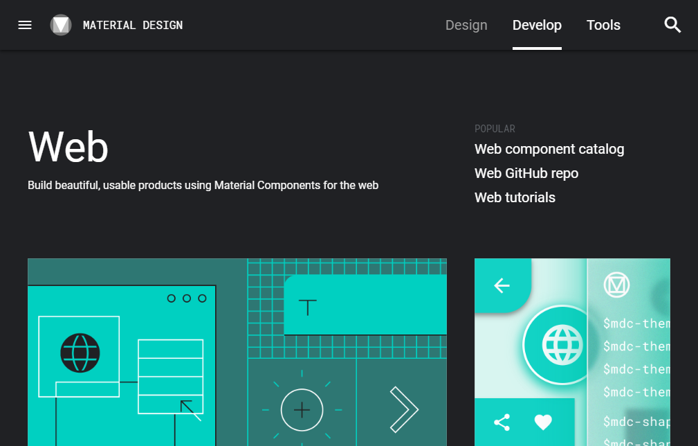
Task: Open the hamburger navigation menu
Action: tap(25, 25)
